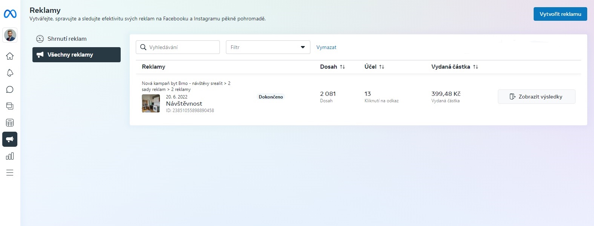Open notifications bell icon

click(10, 73)
